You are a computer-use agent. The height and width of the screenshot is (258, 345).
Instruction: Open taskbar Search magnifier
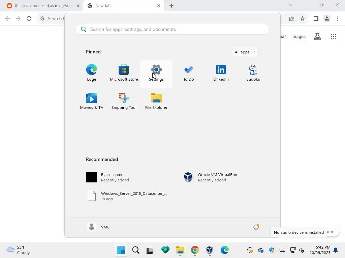(x=136, y=250)
